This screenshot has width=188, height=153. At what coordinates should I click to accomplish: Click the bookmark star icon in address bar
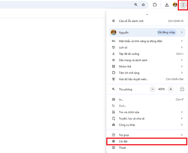click(x=143, y=5)
